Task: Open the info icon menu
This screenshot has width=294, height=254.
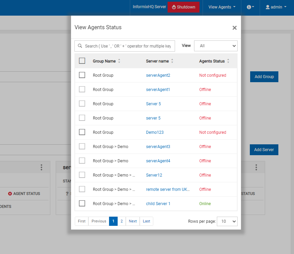Action: (250, 7)
